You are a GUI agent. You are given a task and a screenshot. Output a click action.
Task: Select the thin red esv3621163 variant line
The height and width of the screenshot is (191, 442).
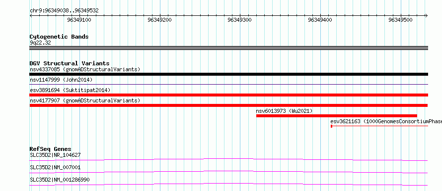point(379,126)
